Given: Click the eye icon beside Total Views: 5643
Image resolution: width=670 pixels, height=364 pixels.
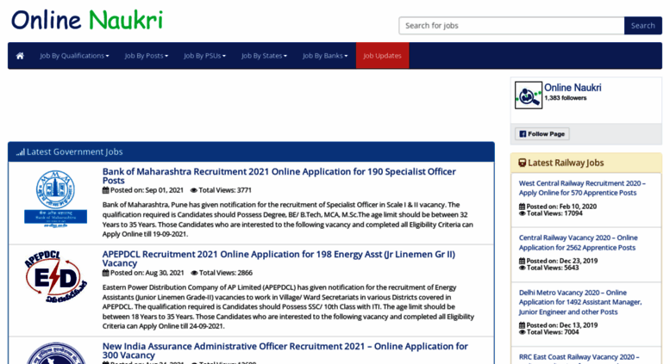Looking at the screenshot, I should 522,268.
